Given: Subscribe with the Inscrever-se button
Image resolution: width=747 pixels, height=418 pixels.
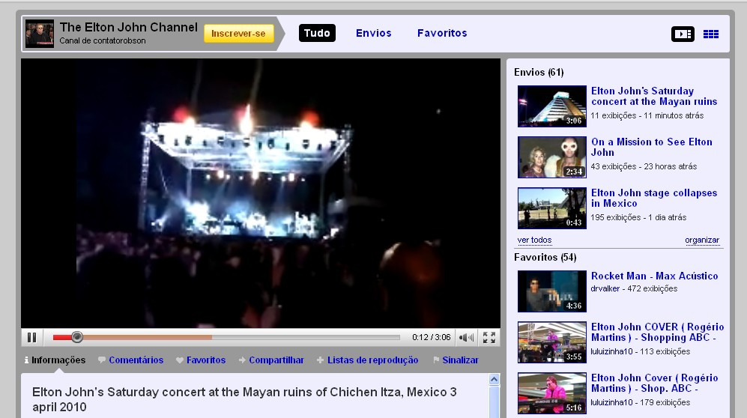Looking at the screenshot, I should (x=239, y=33).
